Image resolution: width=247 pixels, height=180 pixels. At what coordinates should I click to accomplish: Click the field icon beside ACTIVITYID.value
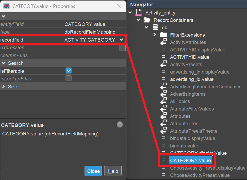(163, 57)
